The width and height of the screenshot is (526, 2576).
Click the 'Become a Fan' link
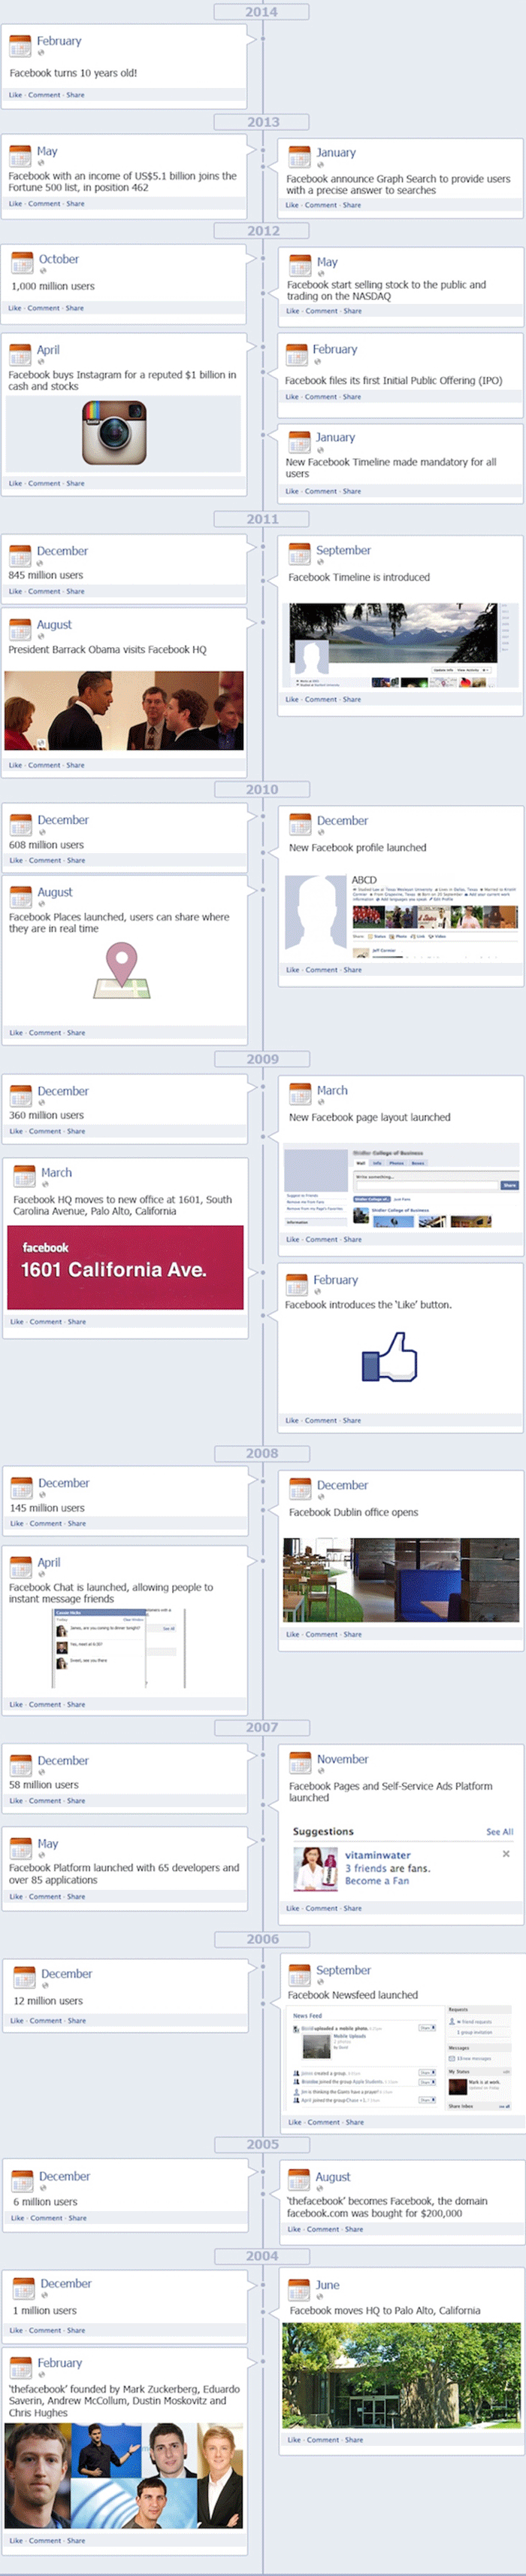pos(376,1881)
